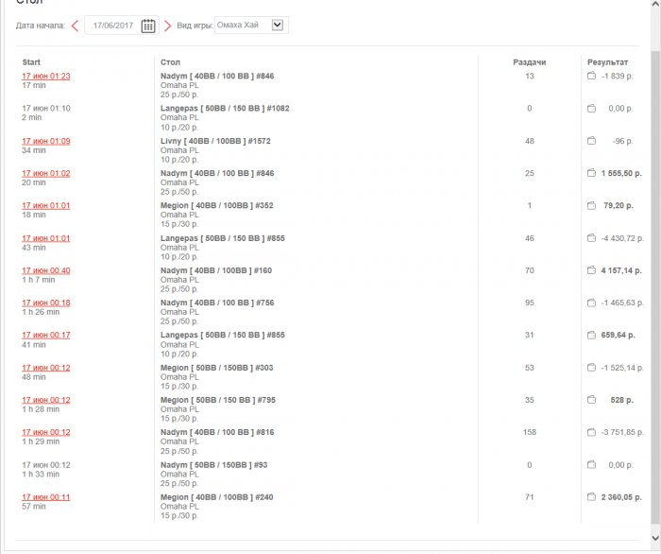Go to next date with right arrow
Image resolution: width=661 pixels, height=554 pixels.
(168, 26)
